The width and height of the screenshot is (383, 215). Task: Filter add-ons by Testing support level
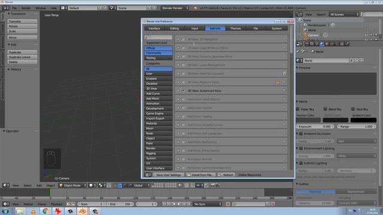158,58
